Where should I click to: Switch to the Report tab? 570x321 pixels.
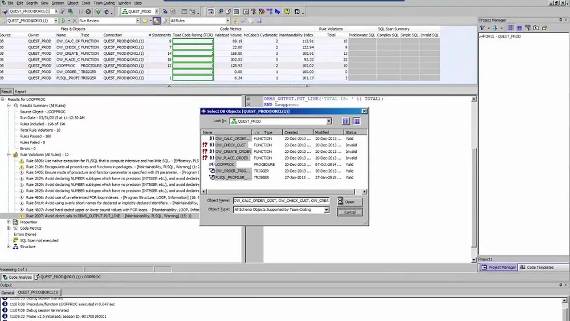[x=21, y=92]
